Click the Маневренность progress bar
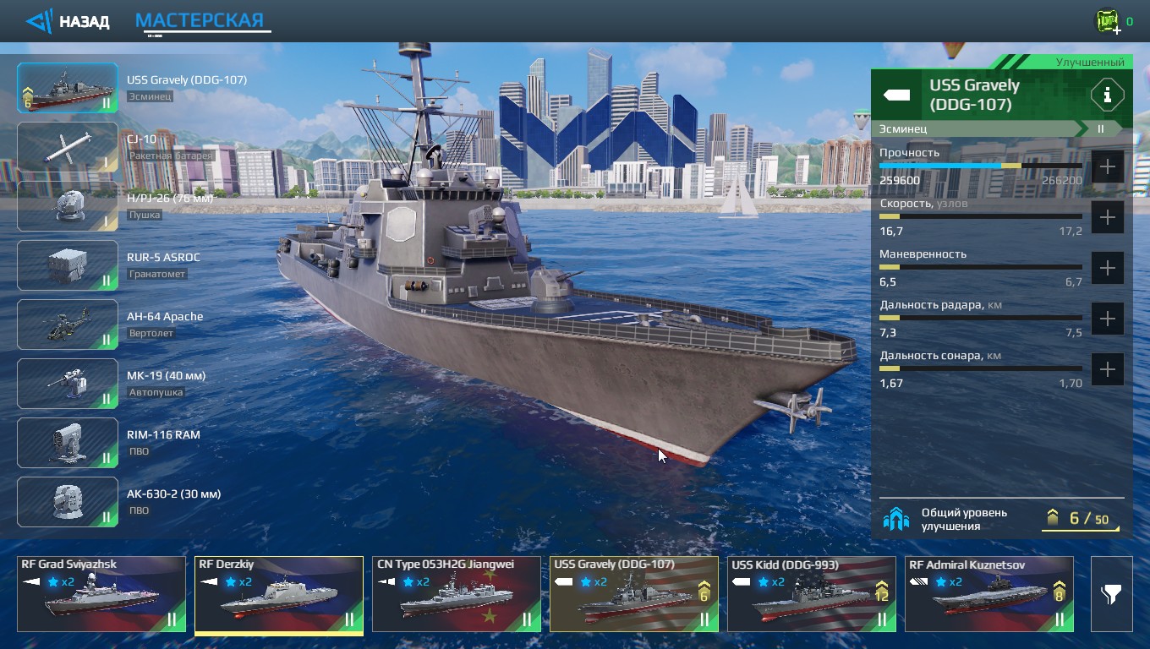The width and height of the screenshot is (1150, 649). [981, 267]
